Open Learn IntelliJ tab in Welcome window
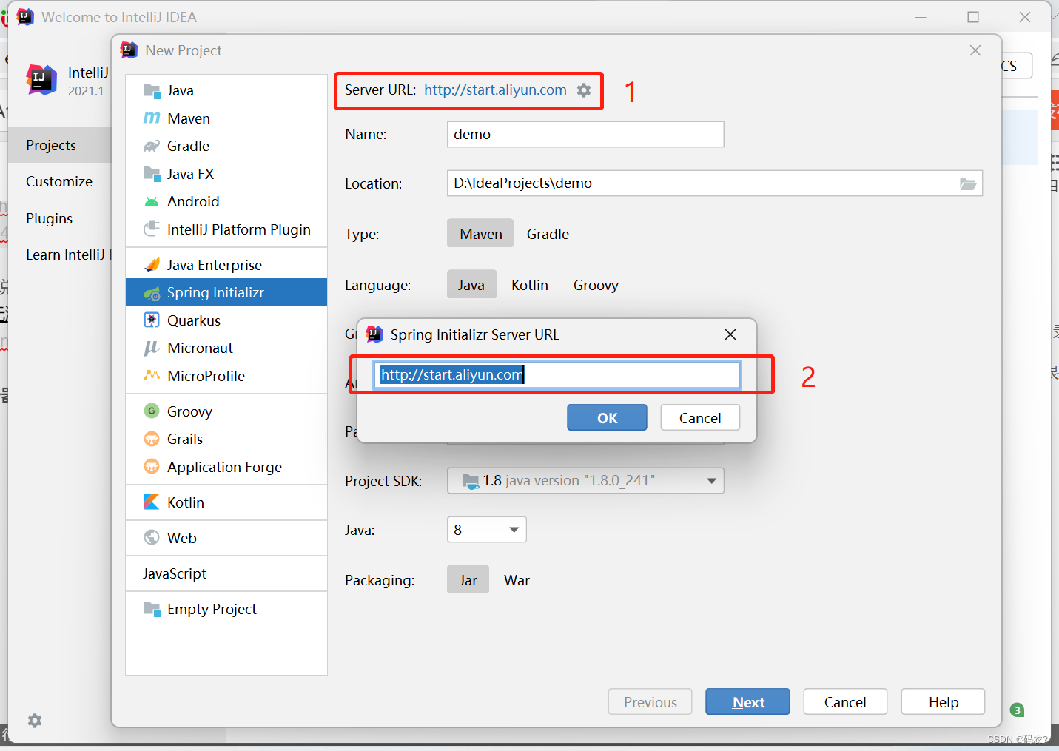This screenshot has width=1059, height=751. pos(59,255)
